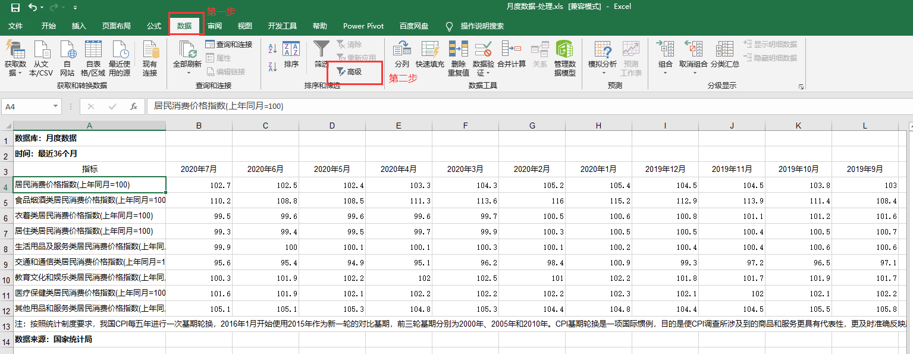Viewport: 913px width, 354px height.
Task: Expand the 组合 dropdown arrow
Action: click(666, 73)
